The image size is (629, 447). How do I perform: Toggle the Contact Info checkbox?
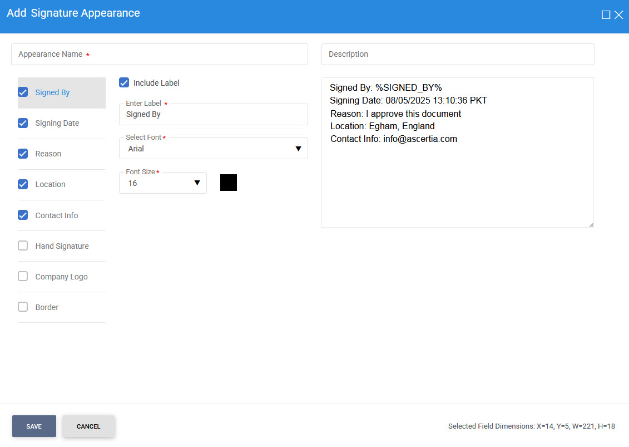click(x=23, y=215)
